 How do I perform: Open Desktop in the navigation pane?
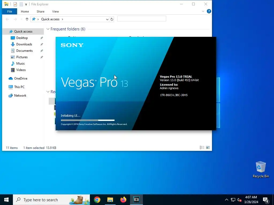tap(22, 38)
